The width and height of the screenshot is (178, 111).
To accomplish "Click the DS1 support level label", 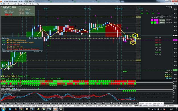I will pyautogui.click(x=125, y=72).
